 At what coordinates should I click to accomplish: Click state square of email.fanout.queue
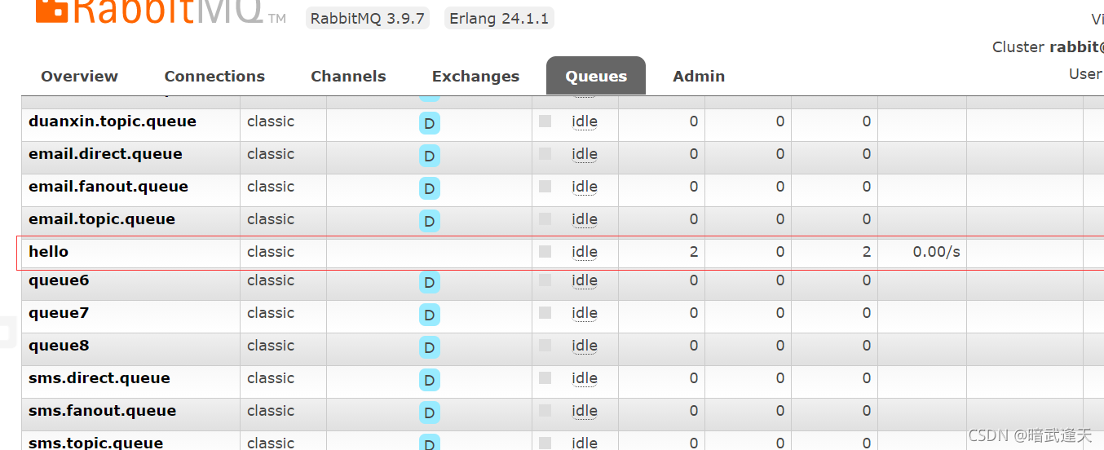coord(545,186)
